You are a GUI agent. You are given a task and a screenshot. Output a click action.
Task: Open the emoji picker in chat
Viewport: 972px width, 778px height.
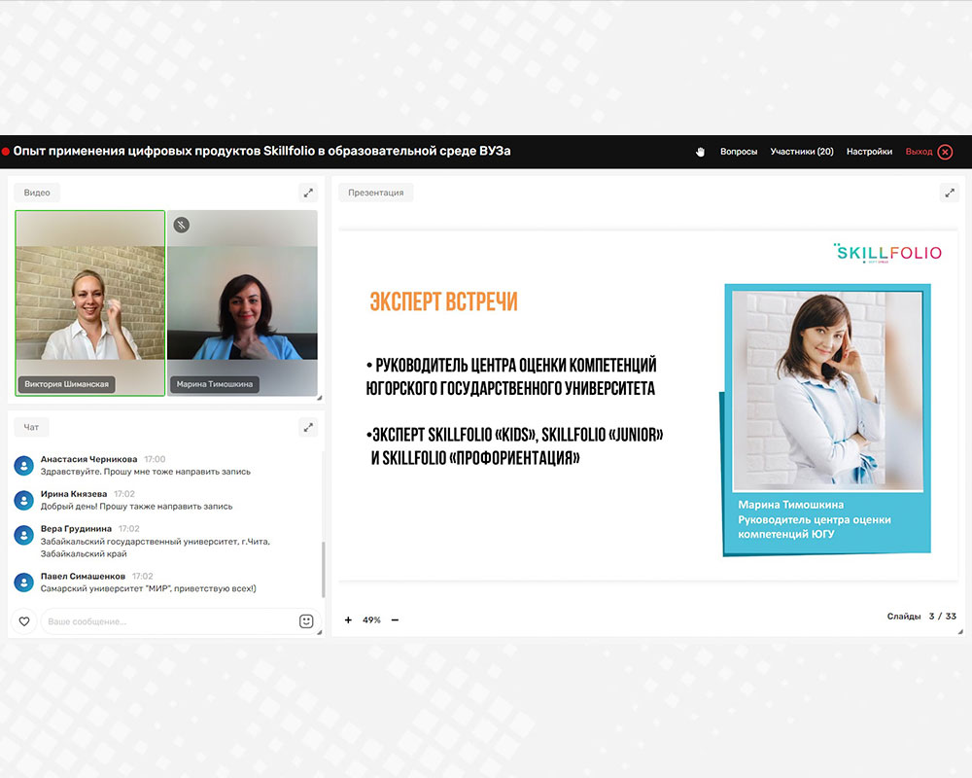click(306, 621)
